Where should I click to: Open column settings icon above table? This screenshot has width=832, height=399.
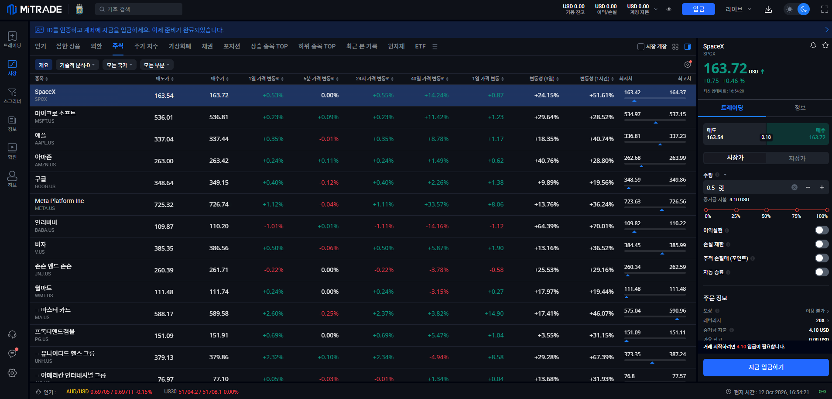688,65
